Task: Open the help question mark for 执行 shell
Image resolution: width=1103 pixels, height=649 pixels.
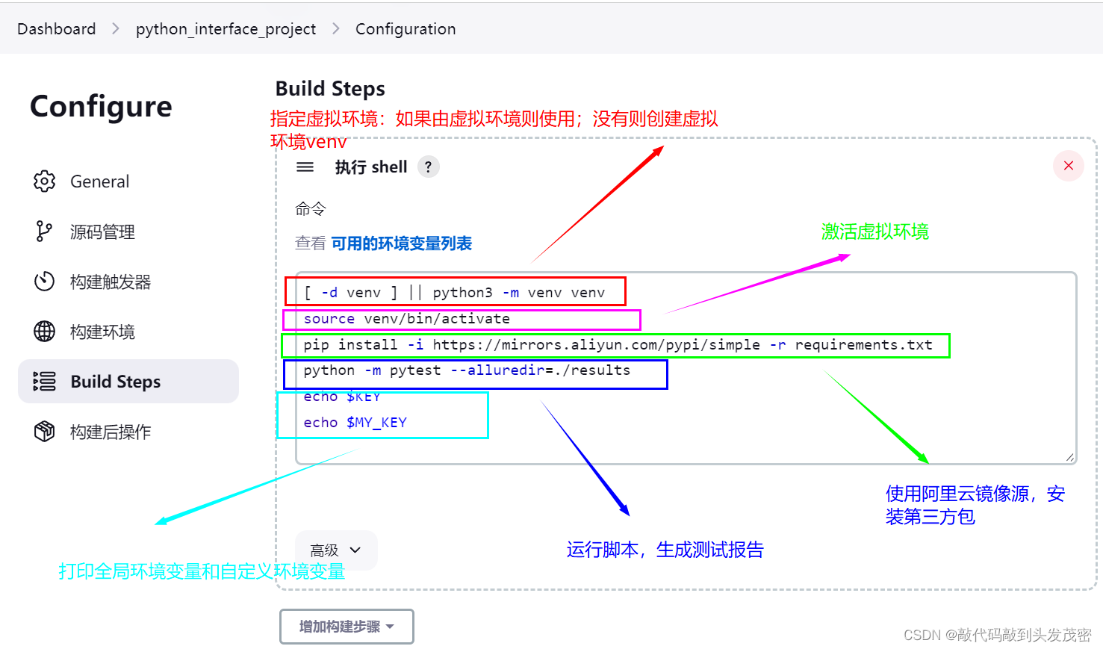Action: [428, 167]
